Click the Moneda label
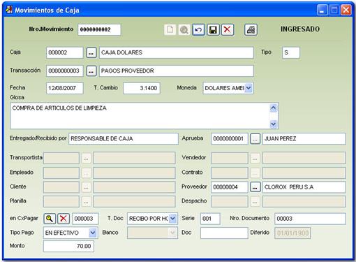This screenshot has height=262, width=356. (x=186, y=88)
